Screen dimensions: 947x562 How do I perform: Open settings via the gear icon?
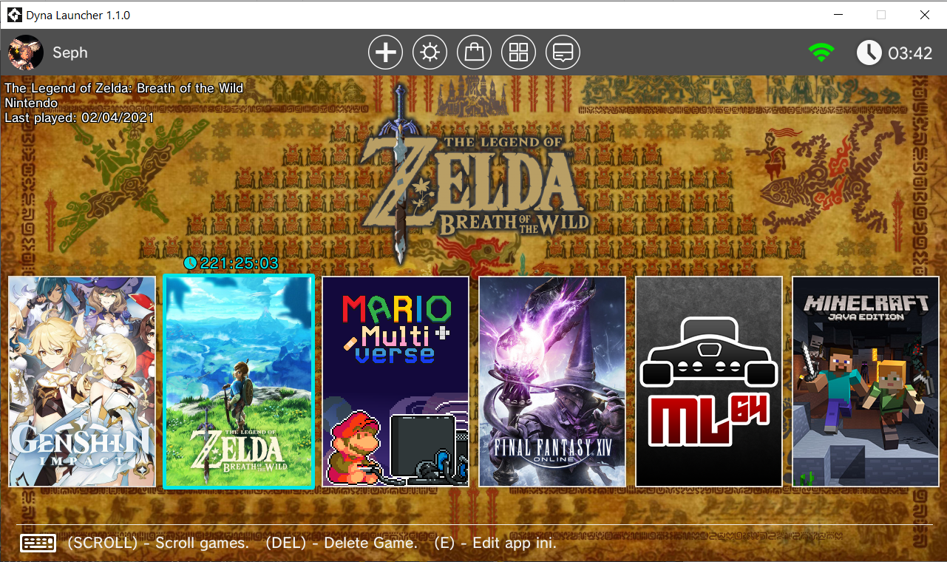430,53
